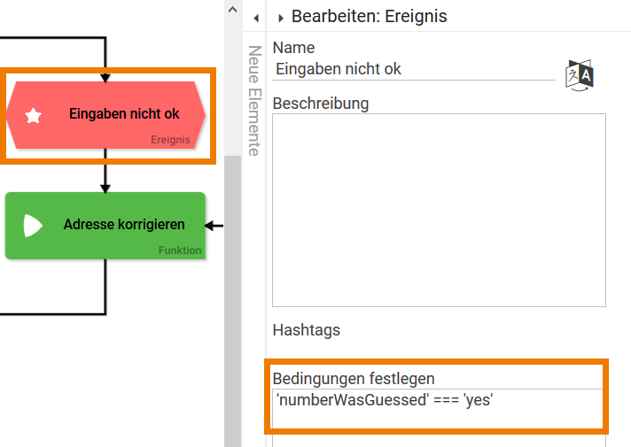
Task: Click the star icon on the event node
Action: click(x=34, y=115)
